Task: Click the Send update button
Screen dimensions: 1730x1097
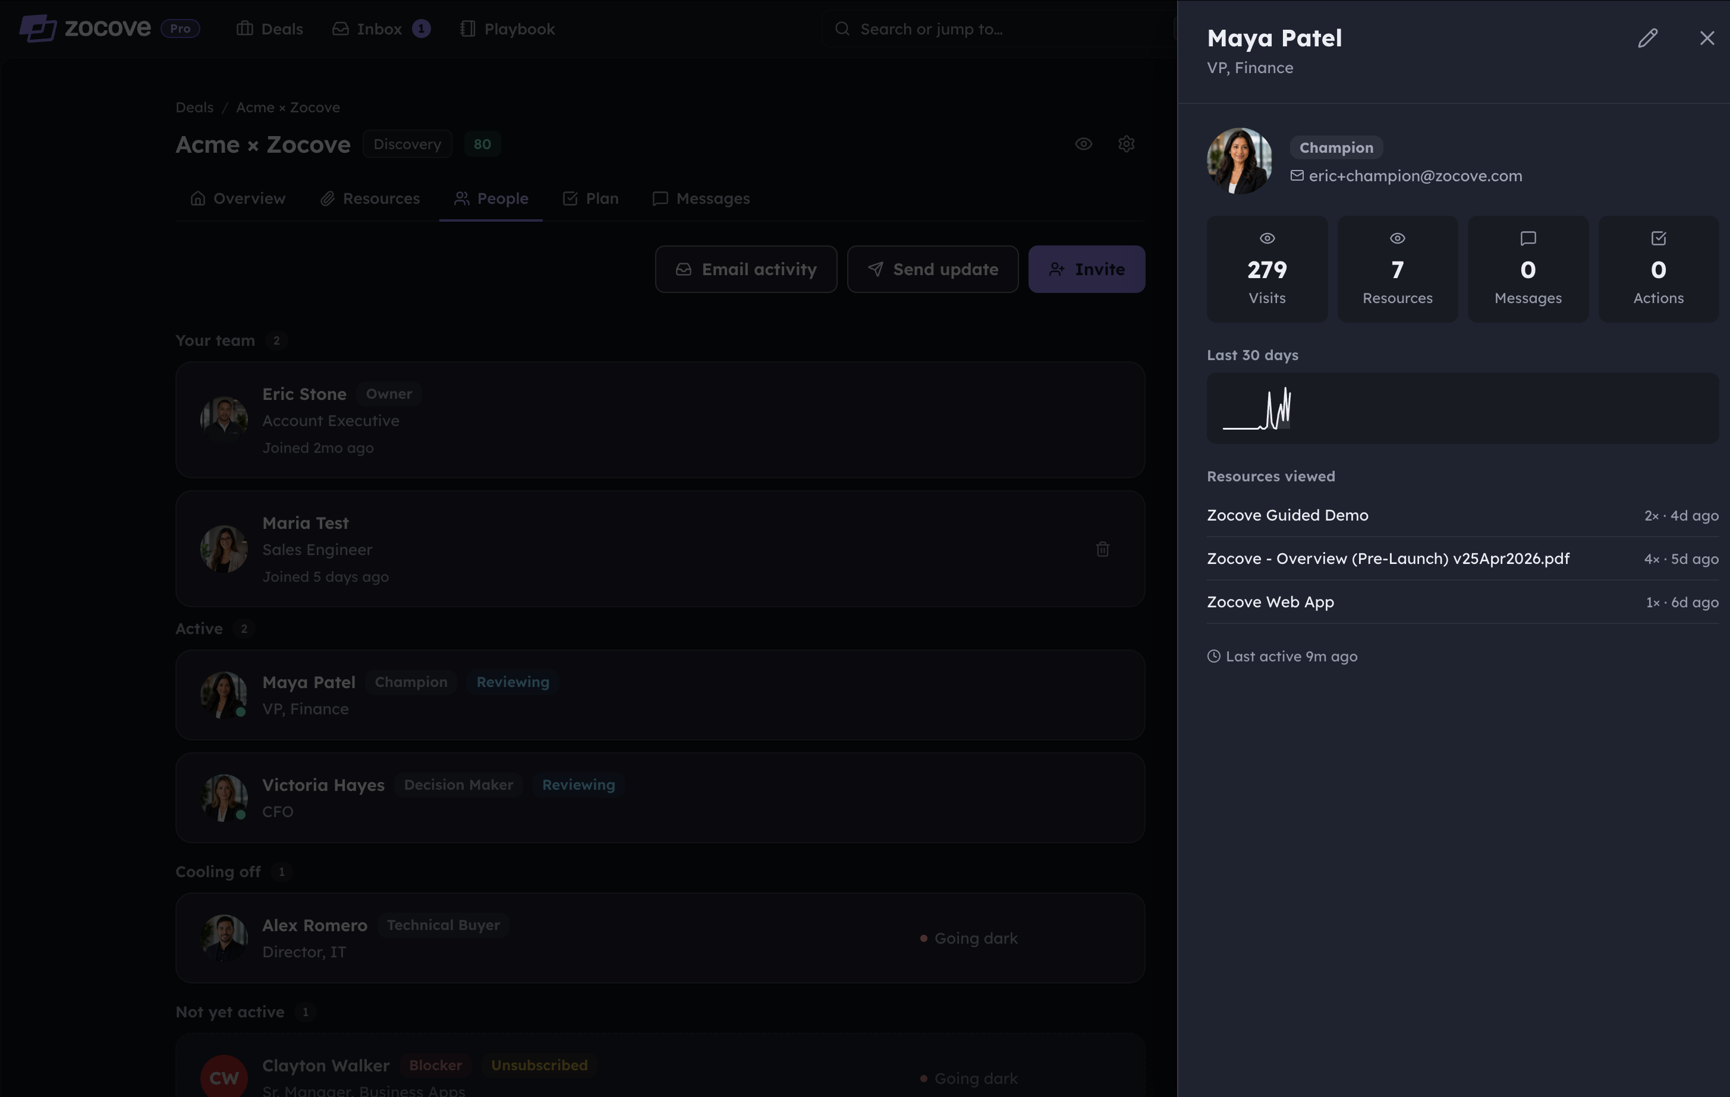Action: coord(933,269)
